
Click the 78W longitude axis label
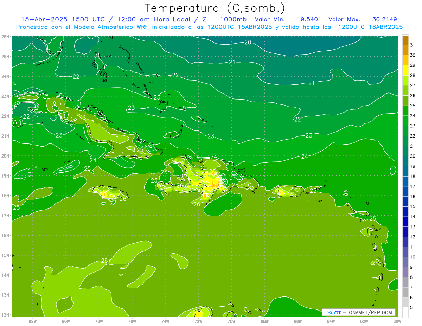(x=99, y=321)
